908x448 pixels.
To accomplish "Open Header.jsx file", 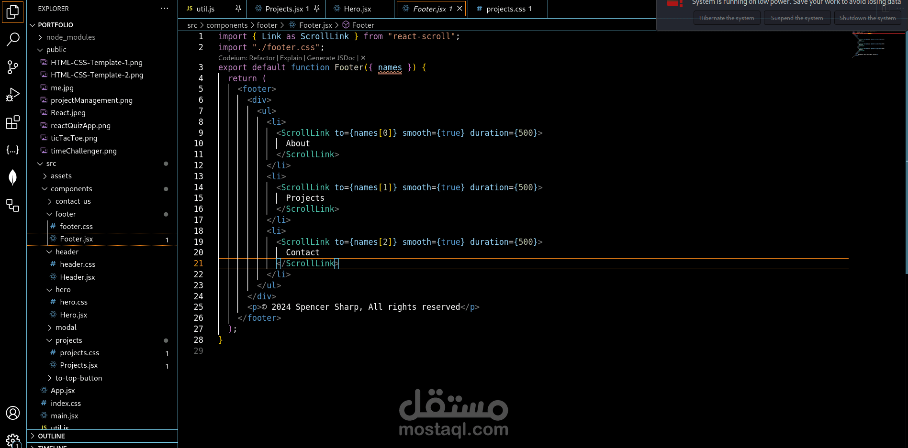I will click(102, 277).
